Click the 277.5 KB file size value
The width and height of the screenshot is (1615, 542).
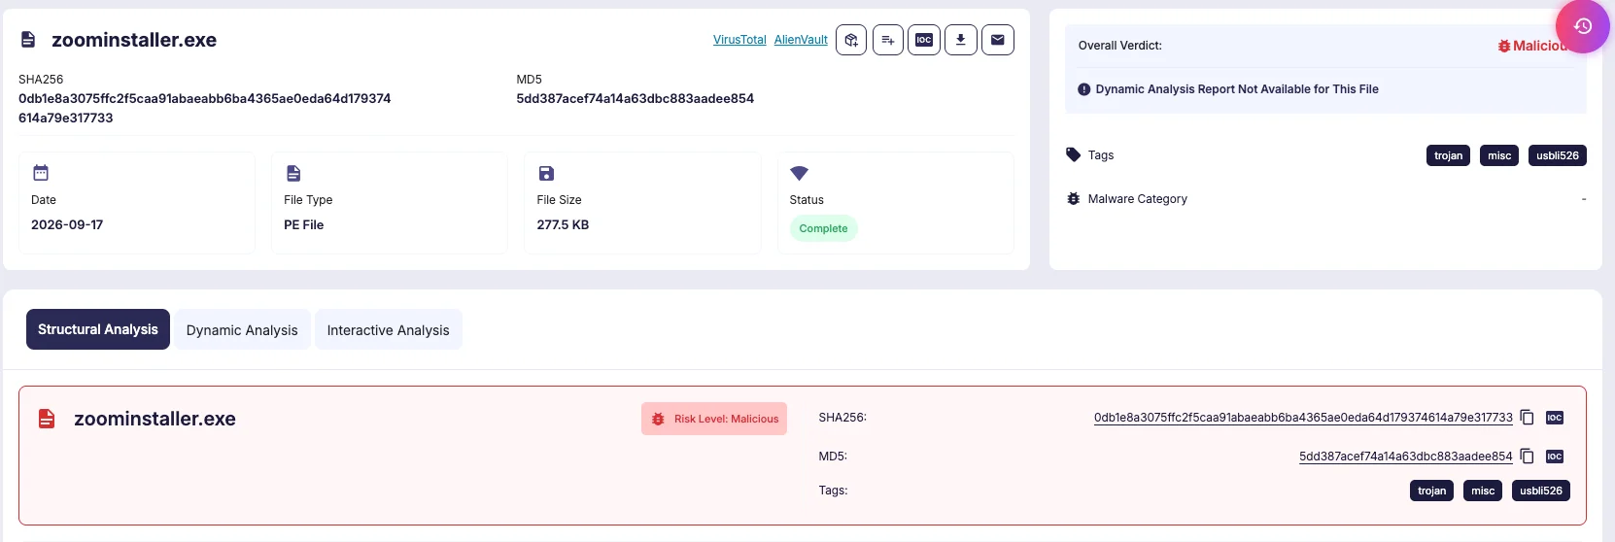(x=563, y=224)
